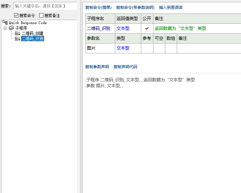Click the 数组 header cell
This screenshot has height=193, width=241.
[x=171, y=38]
